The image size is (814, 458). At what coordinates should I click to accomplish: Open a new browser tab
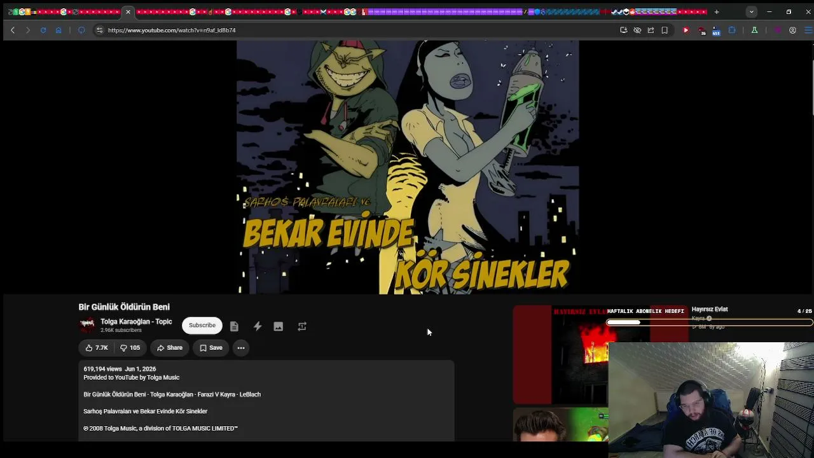(717, 11)
